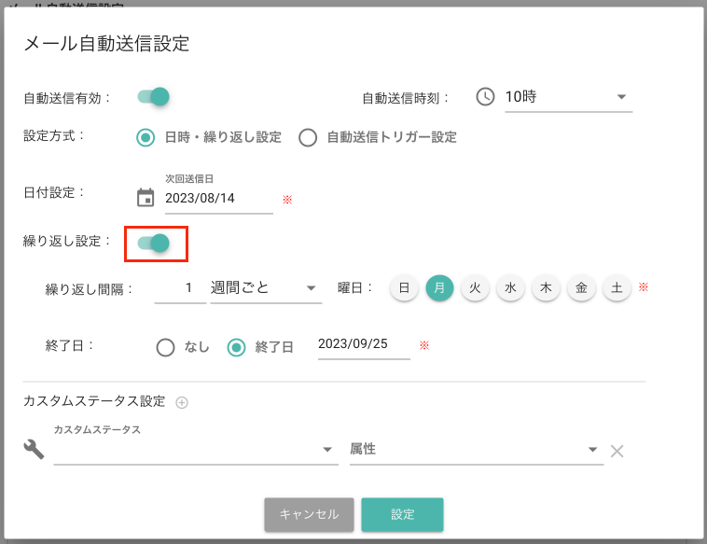Click the 日付設定： label

[54, 192]
